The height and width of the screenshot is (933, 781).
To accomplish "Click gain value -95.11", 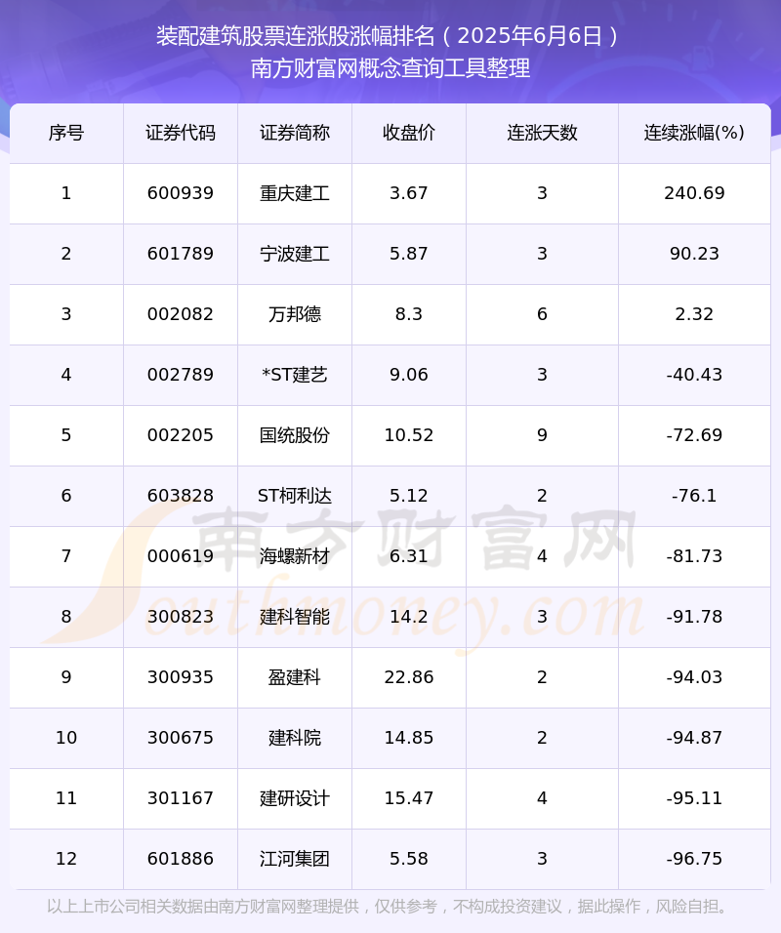I will click(695, 798).
